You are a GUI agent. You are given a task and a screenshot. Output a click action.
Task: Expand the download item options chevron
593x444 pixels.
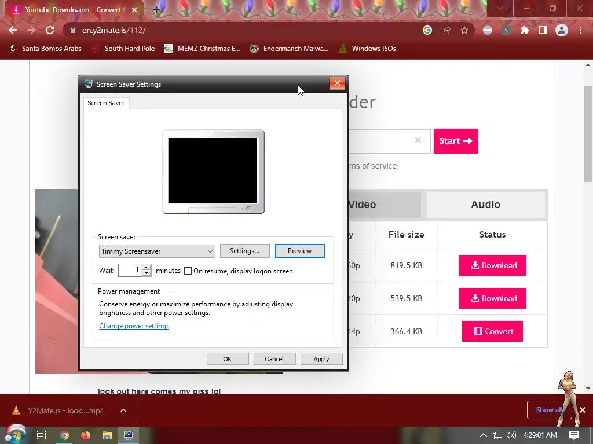123,410
